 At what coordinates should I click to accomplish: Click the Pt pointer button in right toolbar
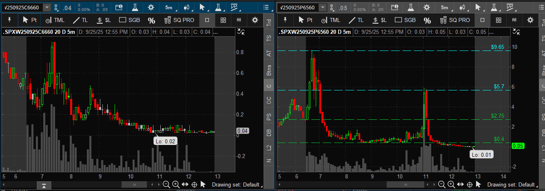point(306,20)
